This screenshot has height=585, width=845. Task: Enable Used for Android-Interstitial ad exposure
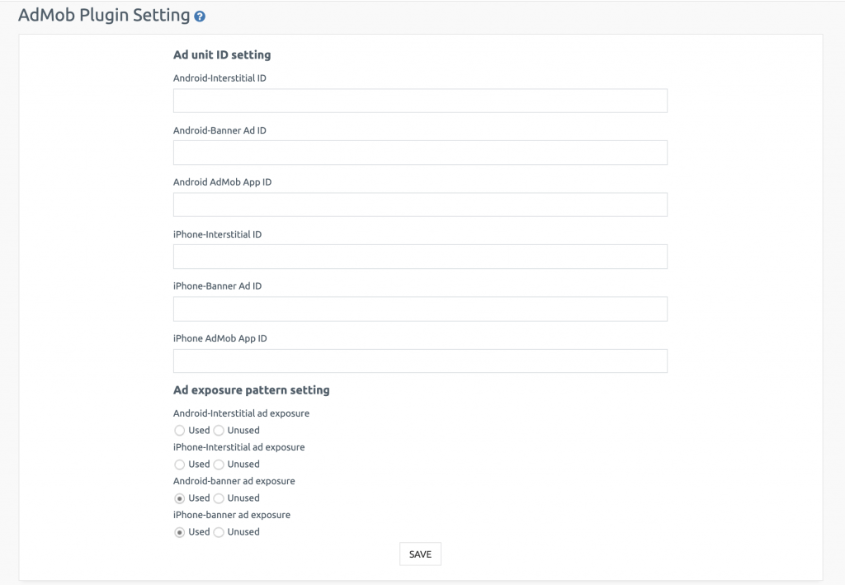pos(179,430)
